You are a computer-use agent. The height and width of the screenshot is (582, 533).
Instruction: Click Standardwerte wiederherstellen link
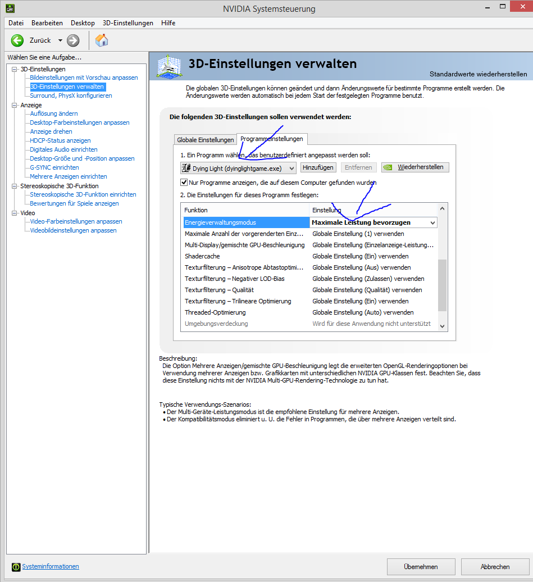pos(478,74)
